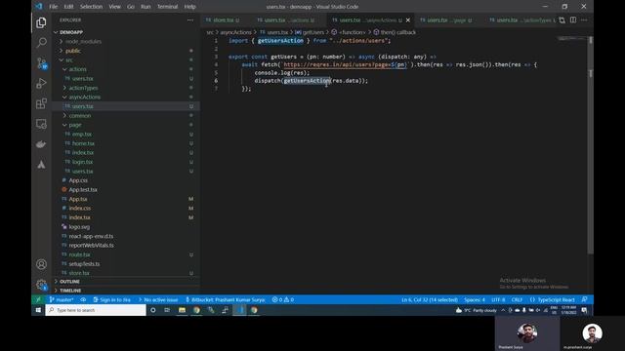Click the feedback icon in status bar
The image size is (625, 351).
pos(584,299)
